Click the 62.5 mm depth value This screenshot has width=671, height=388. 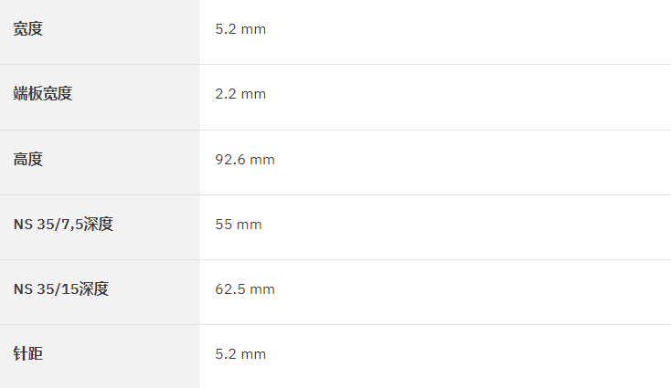(x=245, y=289)
